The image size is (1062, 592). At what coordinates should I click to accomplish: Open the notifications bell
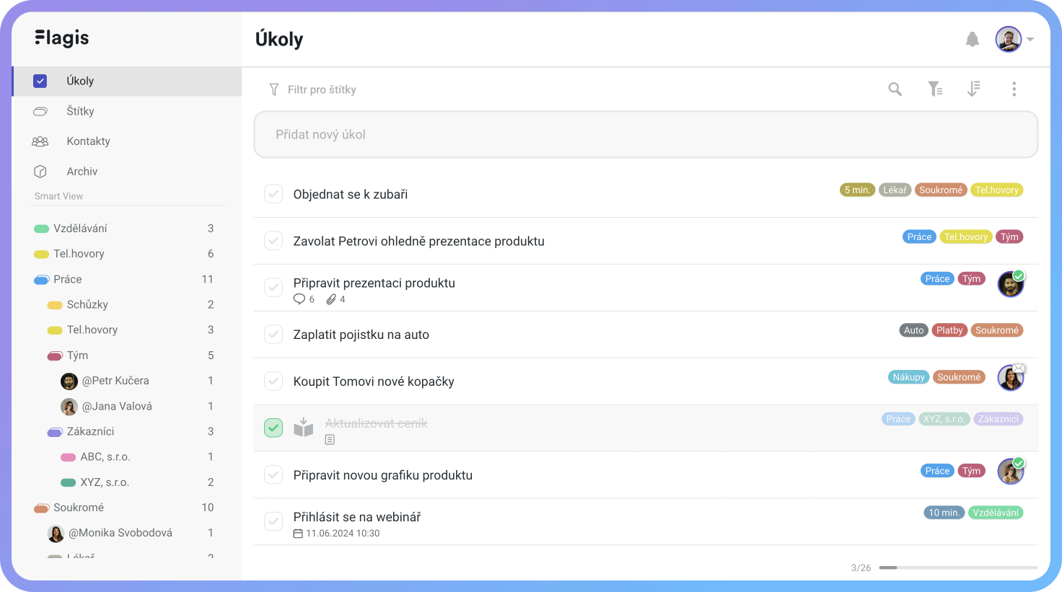click(x=973, y=39)
